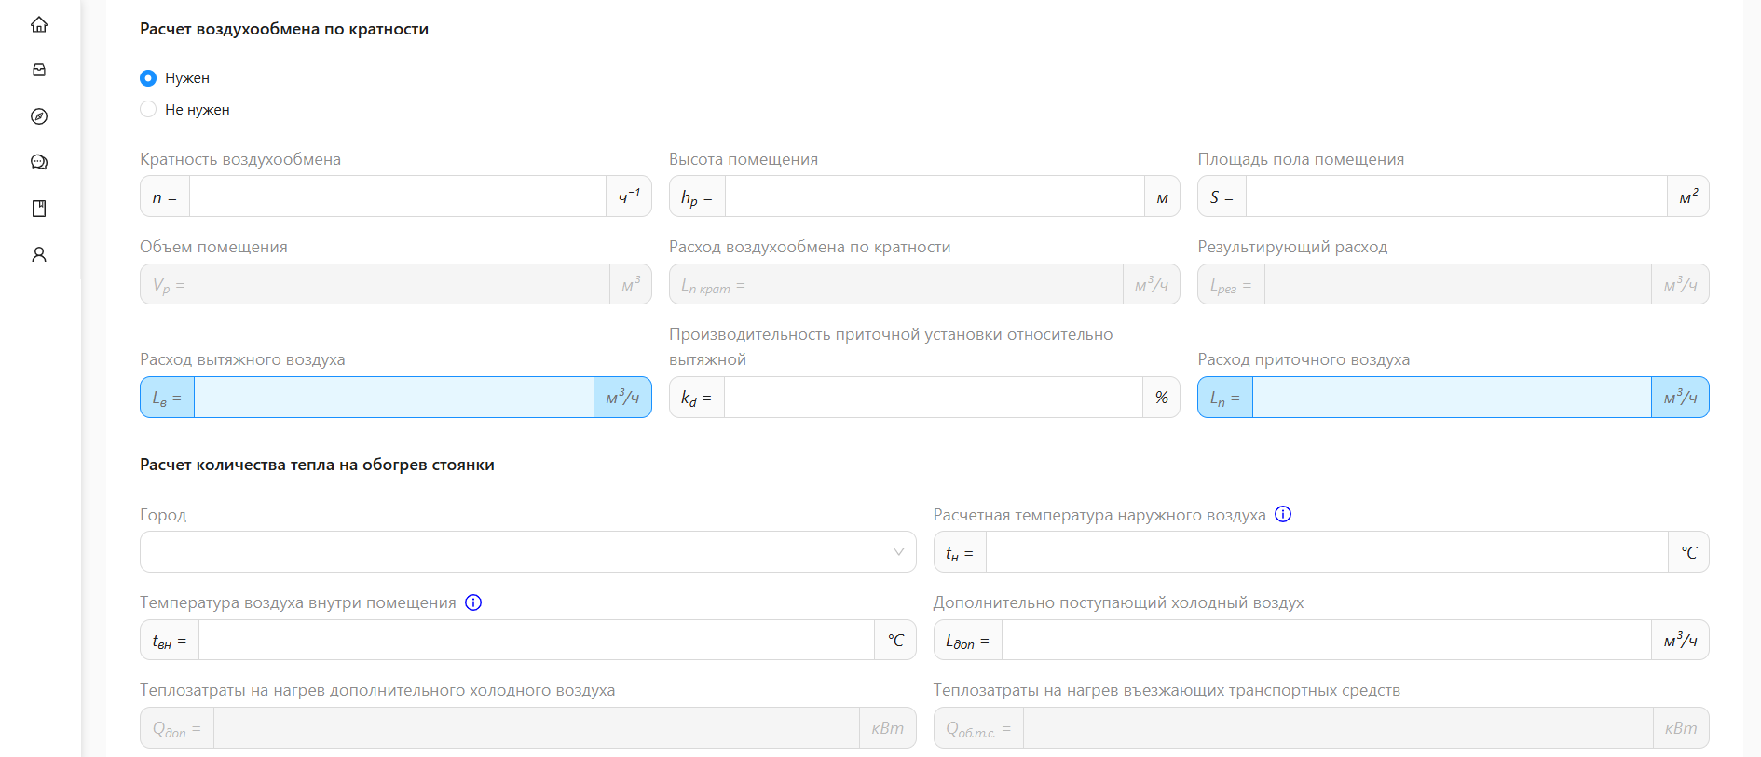The height and width of the screenshot is (757, 1761).
Task: Expand city list via chevron arrow
Action: (x=898, y=552)
